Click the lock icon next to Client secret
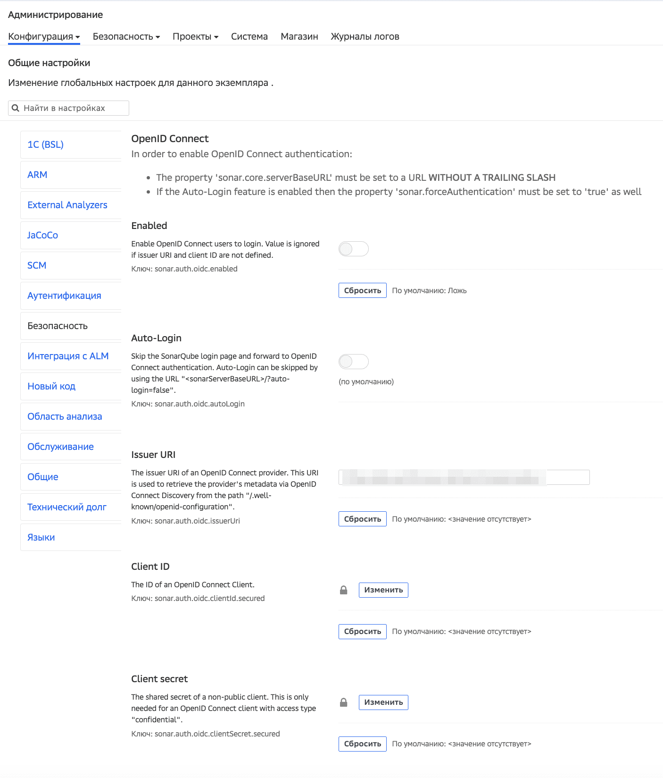Viewport: 663px width, 778px height. pyautogui.click(x=343, y=702)
